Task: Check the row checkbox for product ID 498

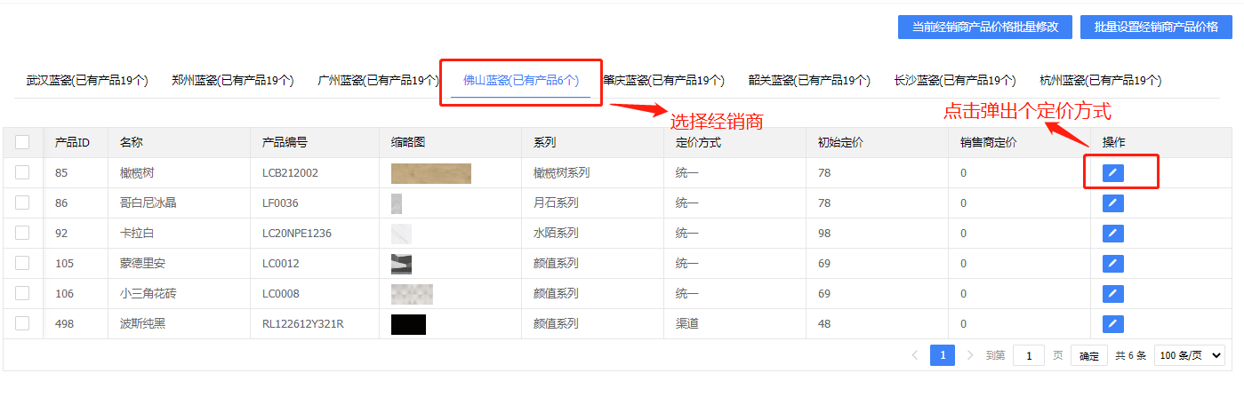Action: 23,323
